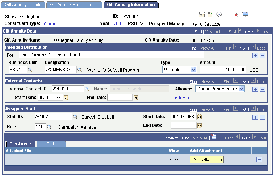Open the 2001 year link
This screenshot has height=176, width=274.
coord(118,24)
